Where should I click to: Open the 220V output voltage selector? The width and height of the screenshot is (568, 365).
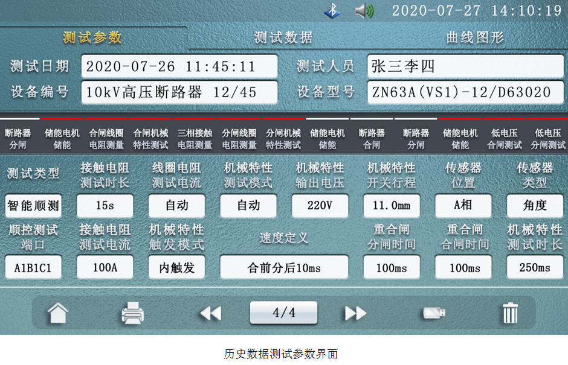click(x=320, y=206)
